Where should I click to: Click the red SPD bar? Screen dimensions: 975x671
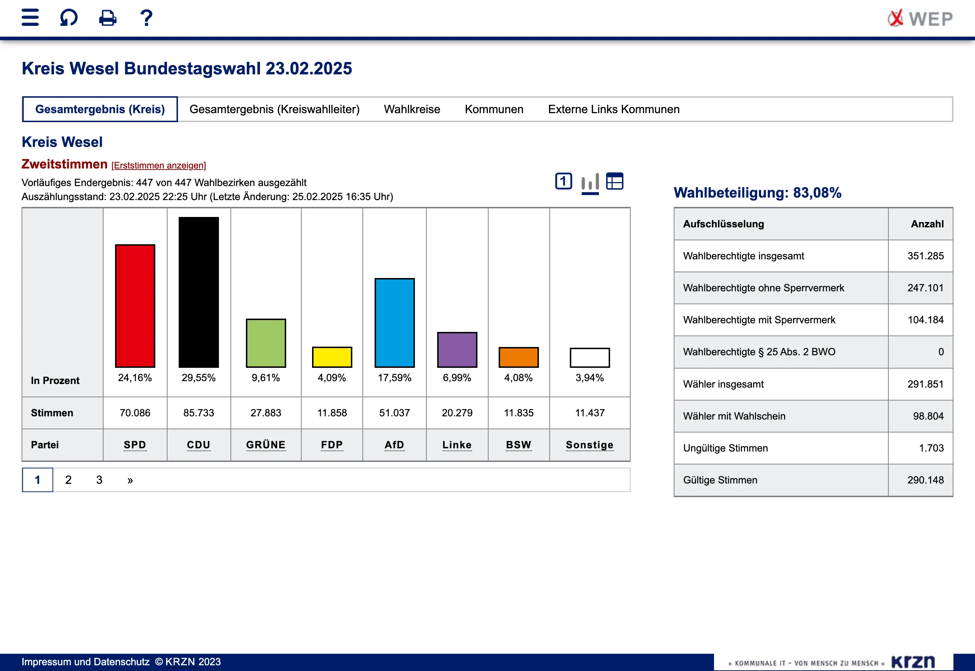tap(135, 306)
